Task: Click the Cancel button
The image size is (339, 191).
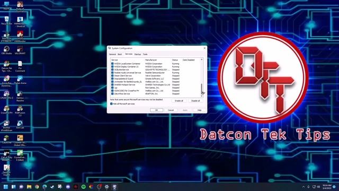Action: 171,110
